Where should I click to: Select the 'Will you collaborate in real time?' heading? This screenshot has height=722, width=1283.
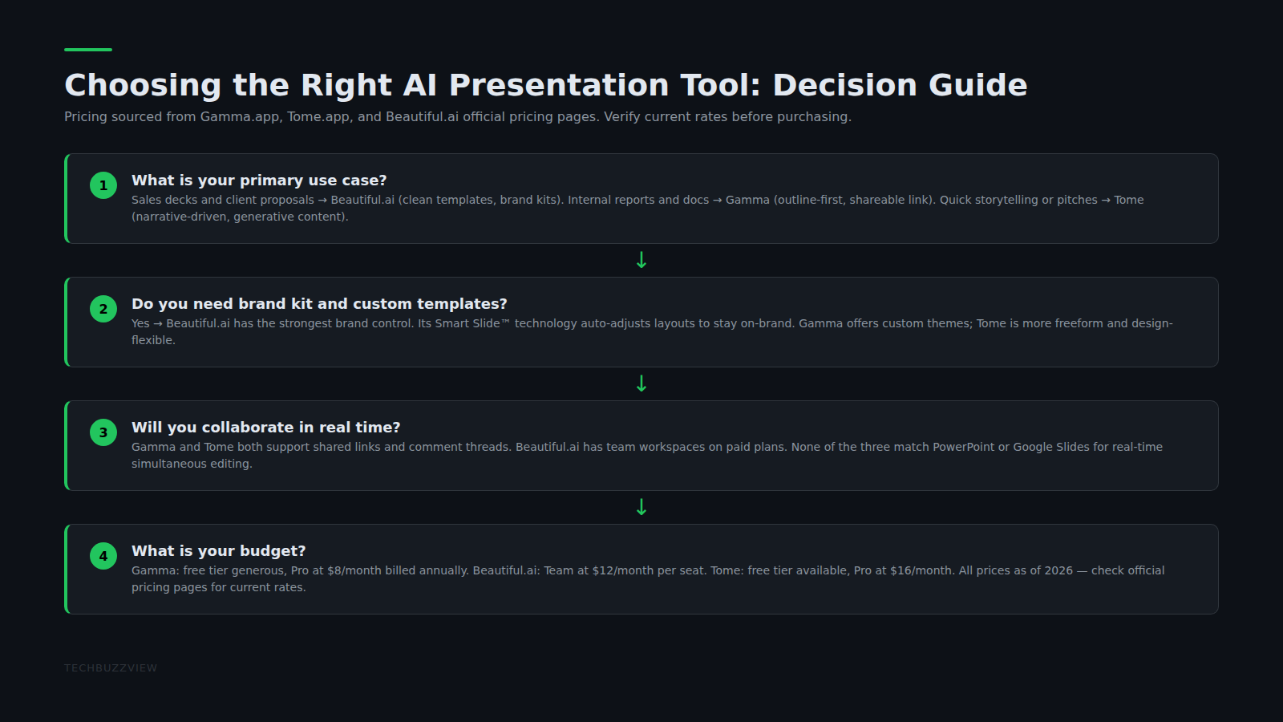(x=265, y=428)
